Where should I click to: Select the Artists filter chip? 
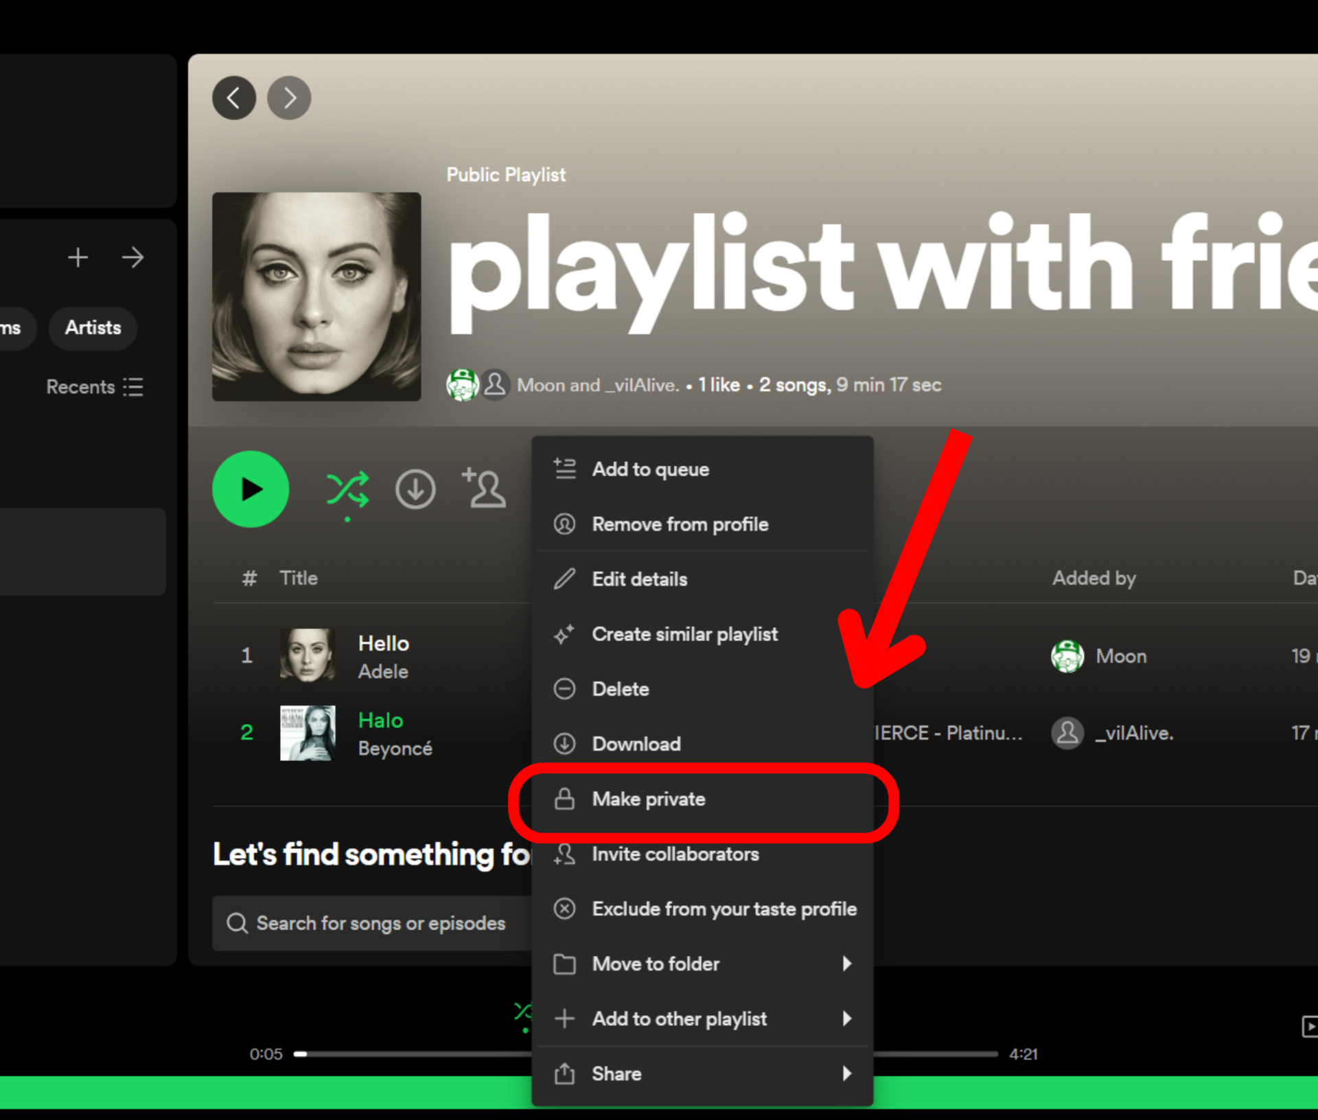(93, 328)
